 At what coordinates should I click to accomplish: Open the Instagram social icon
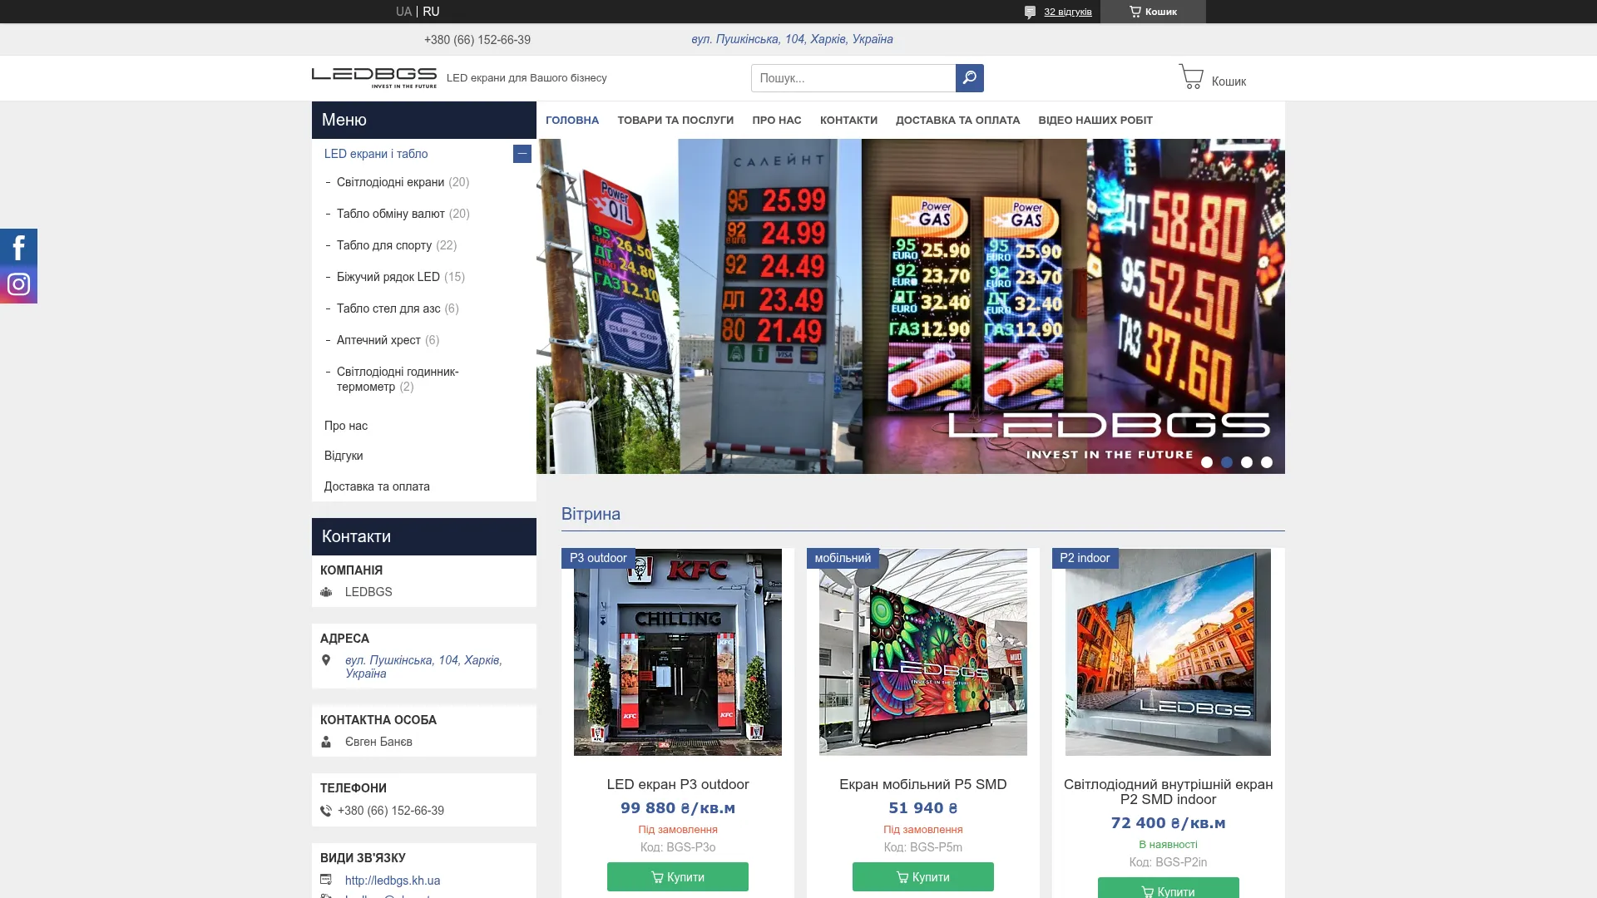pos(18,284)
